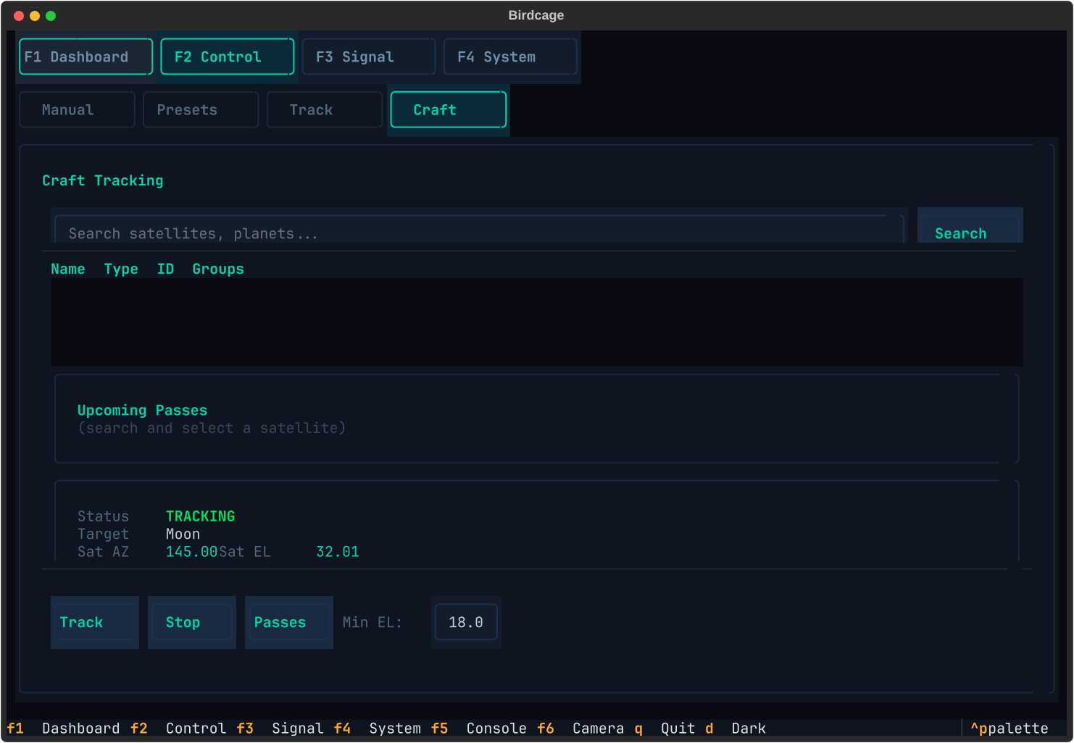
Task: Close the Birdcage window
Action: [x=19, y=15]
